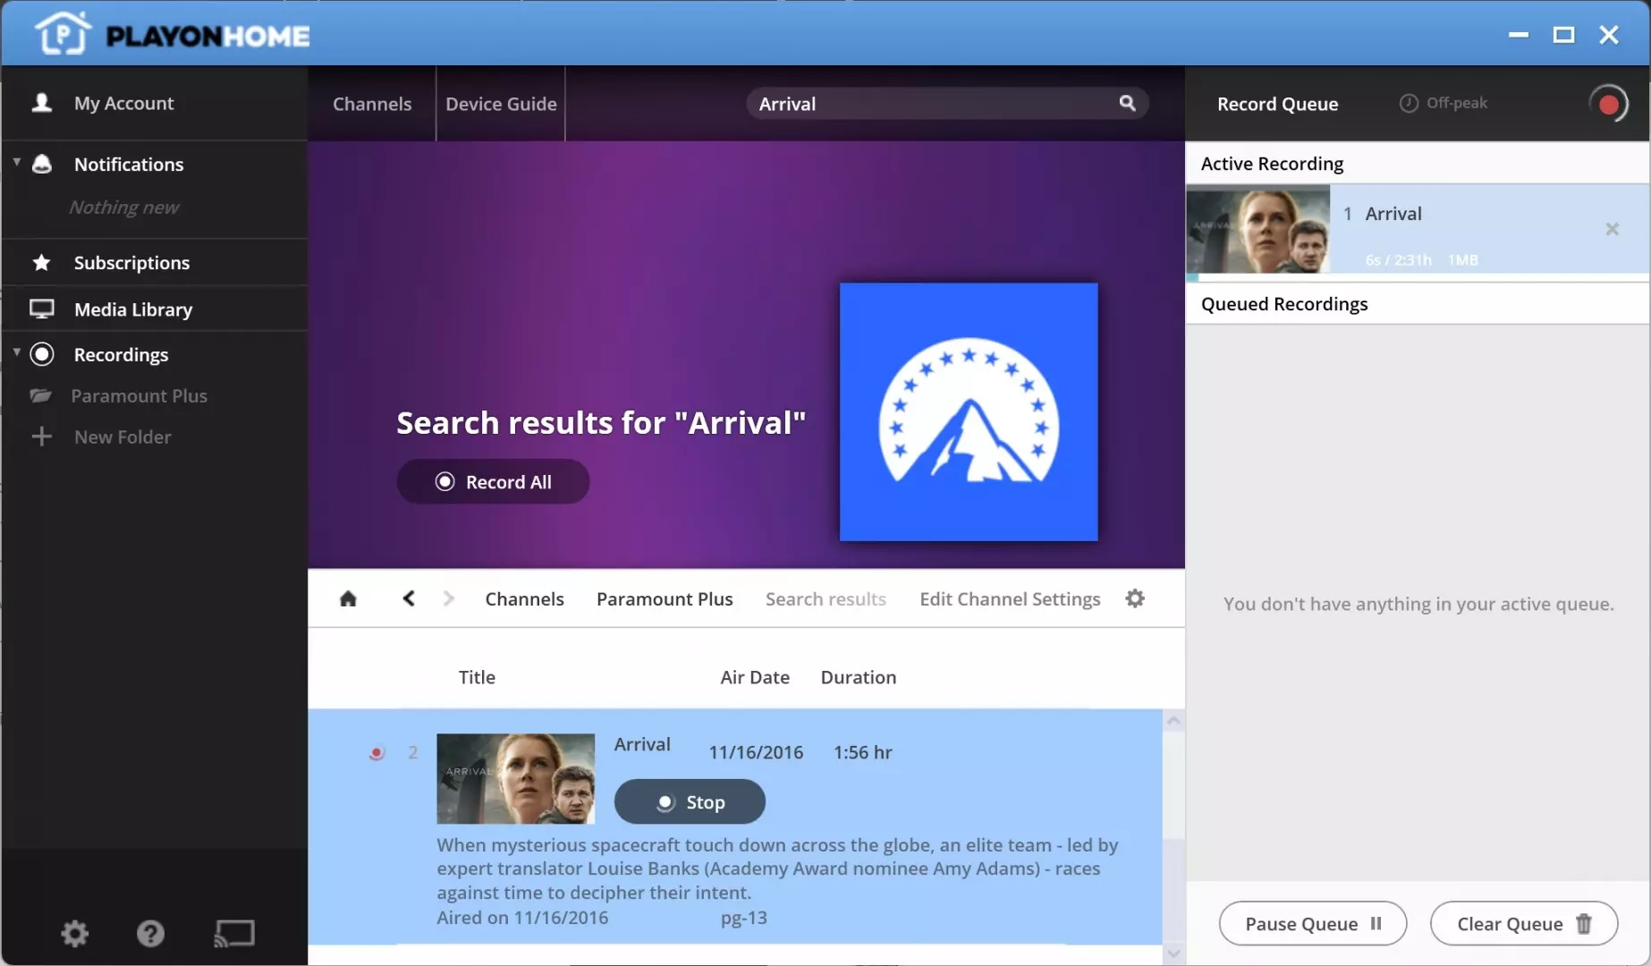Click the 1:56 hr duration value
Image resolution: width=1651 pixels, height=966 pixels.
[862, 752]
